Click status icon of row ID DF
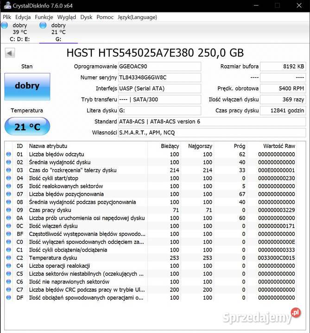The image size is (310, 333). [x=9, y=297]
